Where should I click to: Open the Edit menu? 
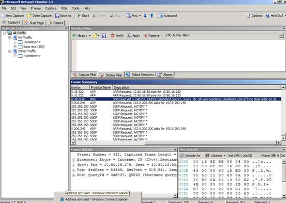[13, 8]
